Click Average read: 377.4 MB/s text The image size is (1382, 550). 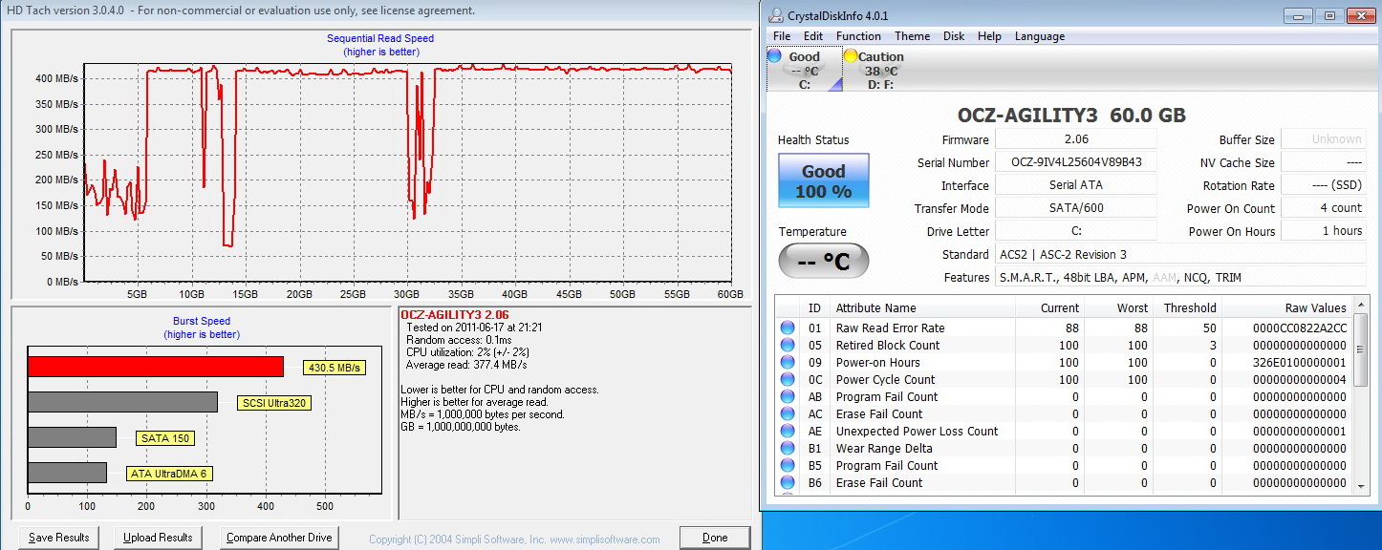point(466,365)
